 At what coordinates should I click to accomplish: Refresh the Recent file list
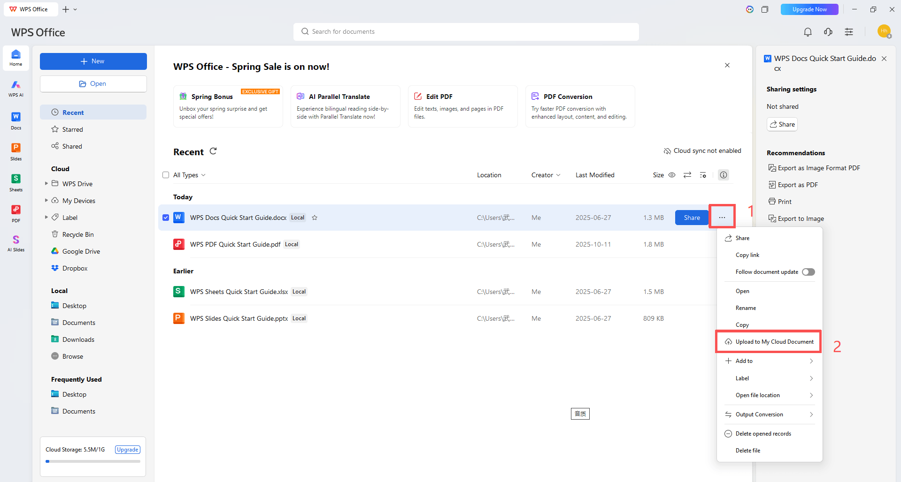point(213,151)
